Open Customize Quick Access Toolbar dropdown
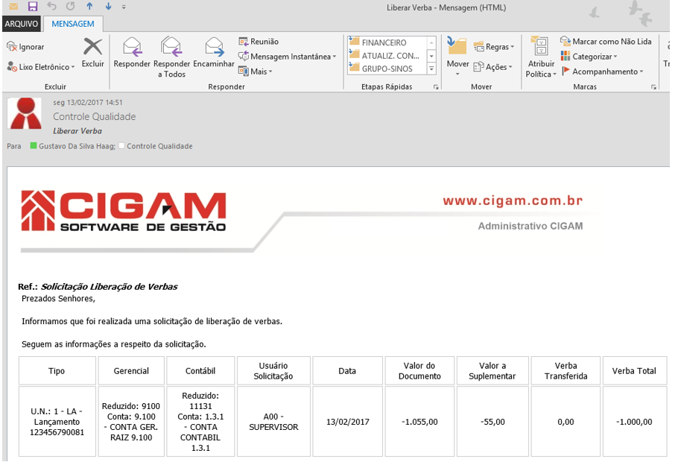The image size is (678, 462). [x=124, y=7]
